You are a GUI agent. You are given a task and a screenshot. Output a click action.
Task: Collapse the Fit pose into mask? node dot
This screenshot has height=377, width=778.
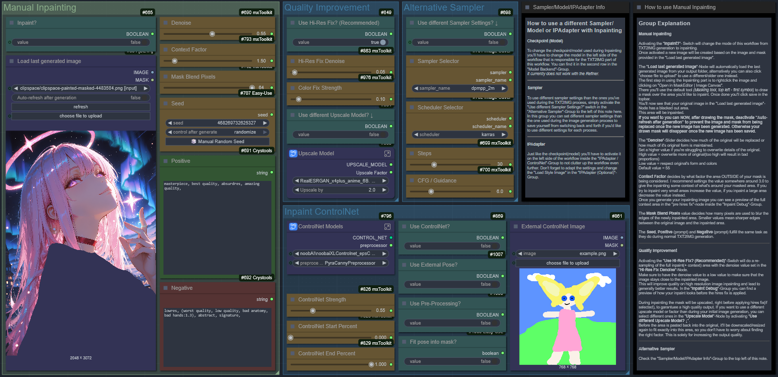(x=404, y=342)
